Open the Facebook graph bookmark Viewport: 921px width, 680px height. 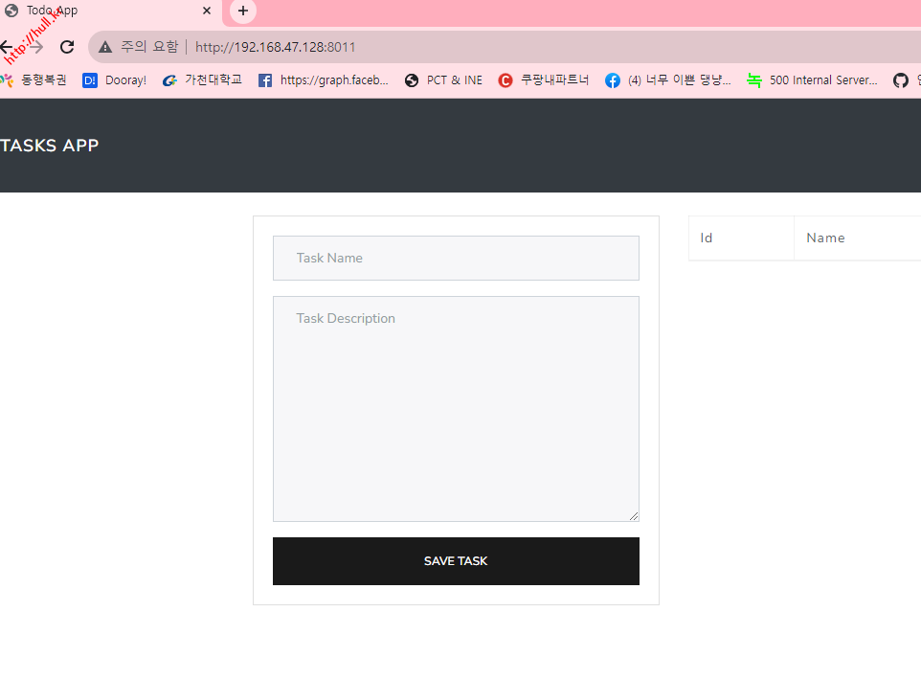(x=324, y=80)
